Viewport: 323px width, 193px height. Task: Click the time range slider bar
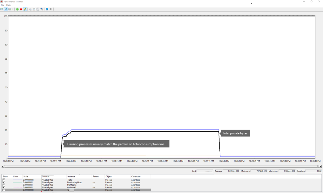161,166
